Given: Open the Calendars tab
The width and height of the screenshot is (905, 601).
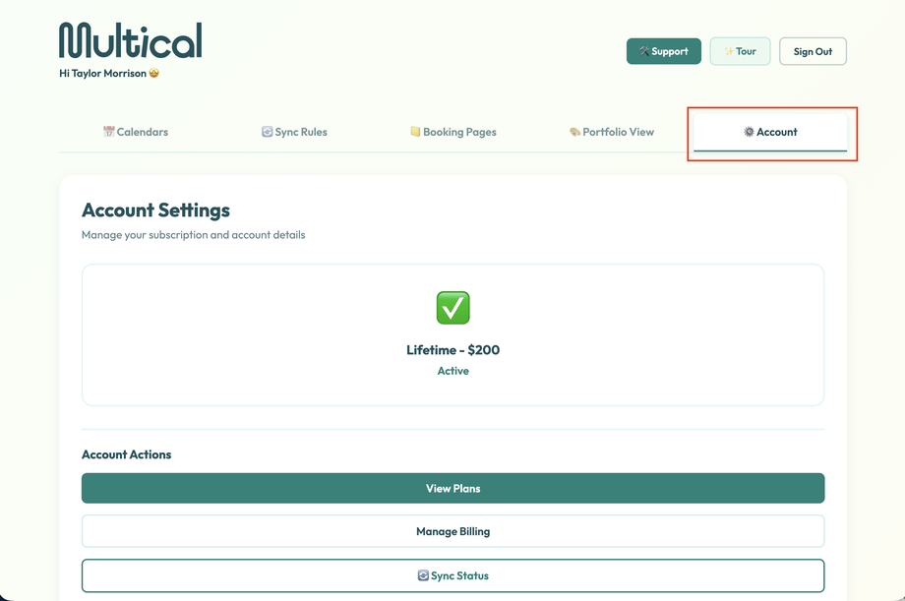Looking at the screenshot, I should 136,132.
